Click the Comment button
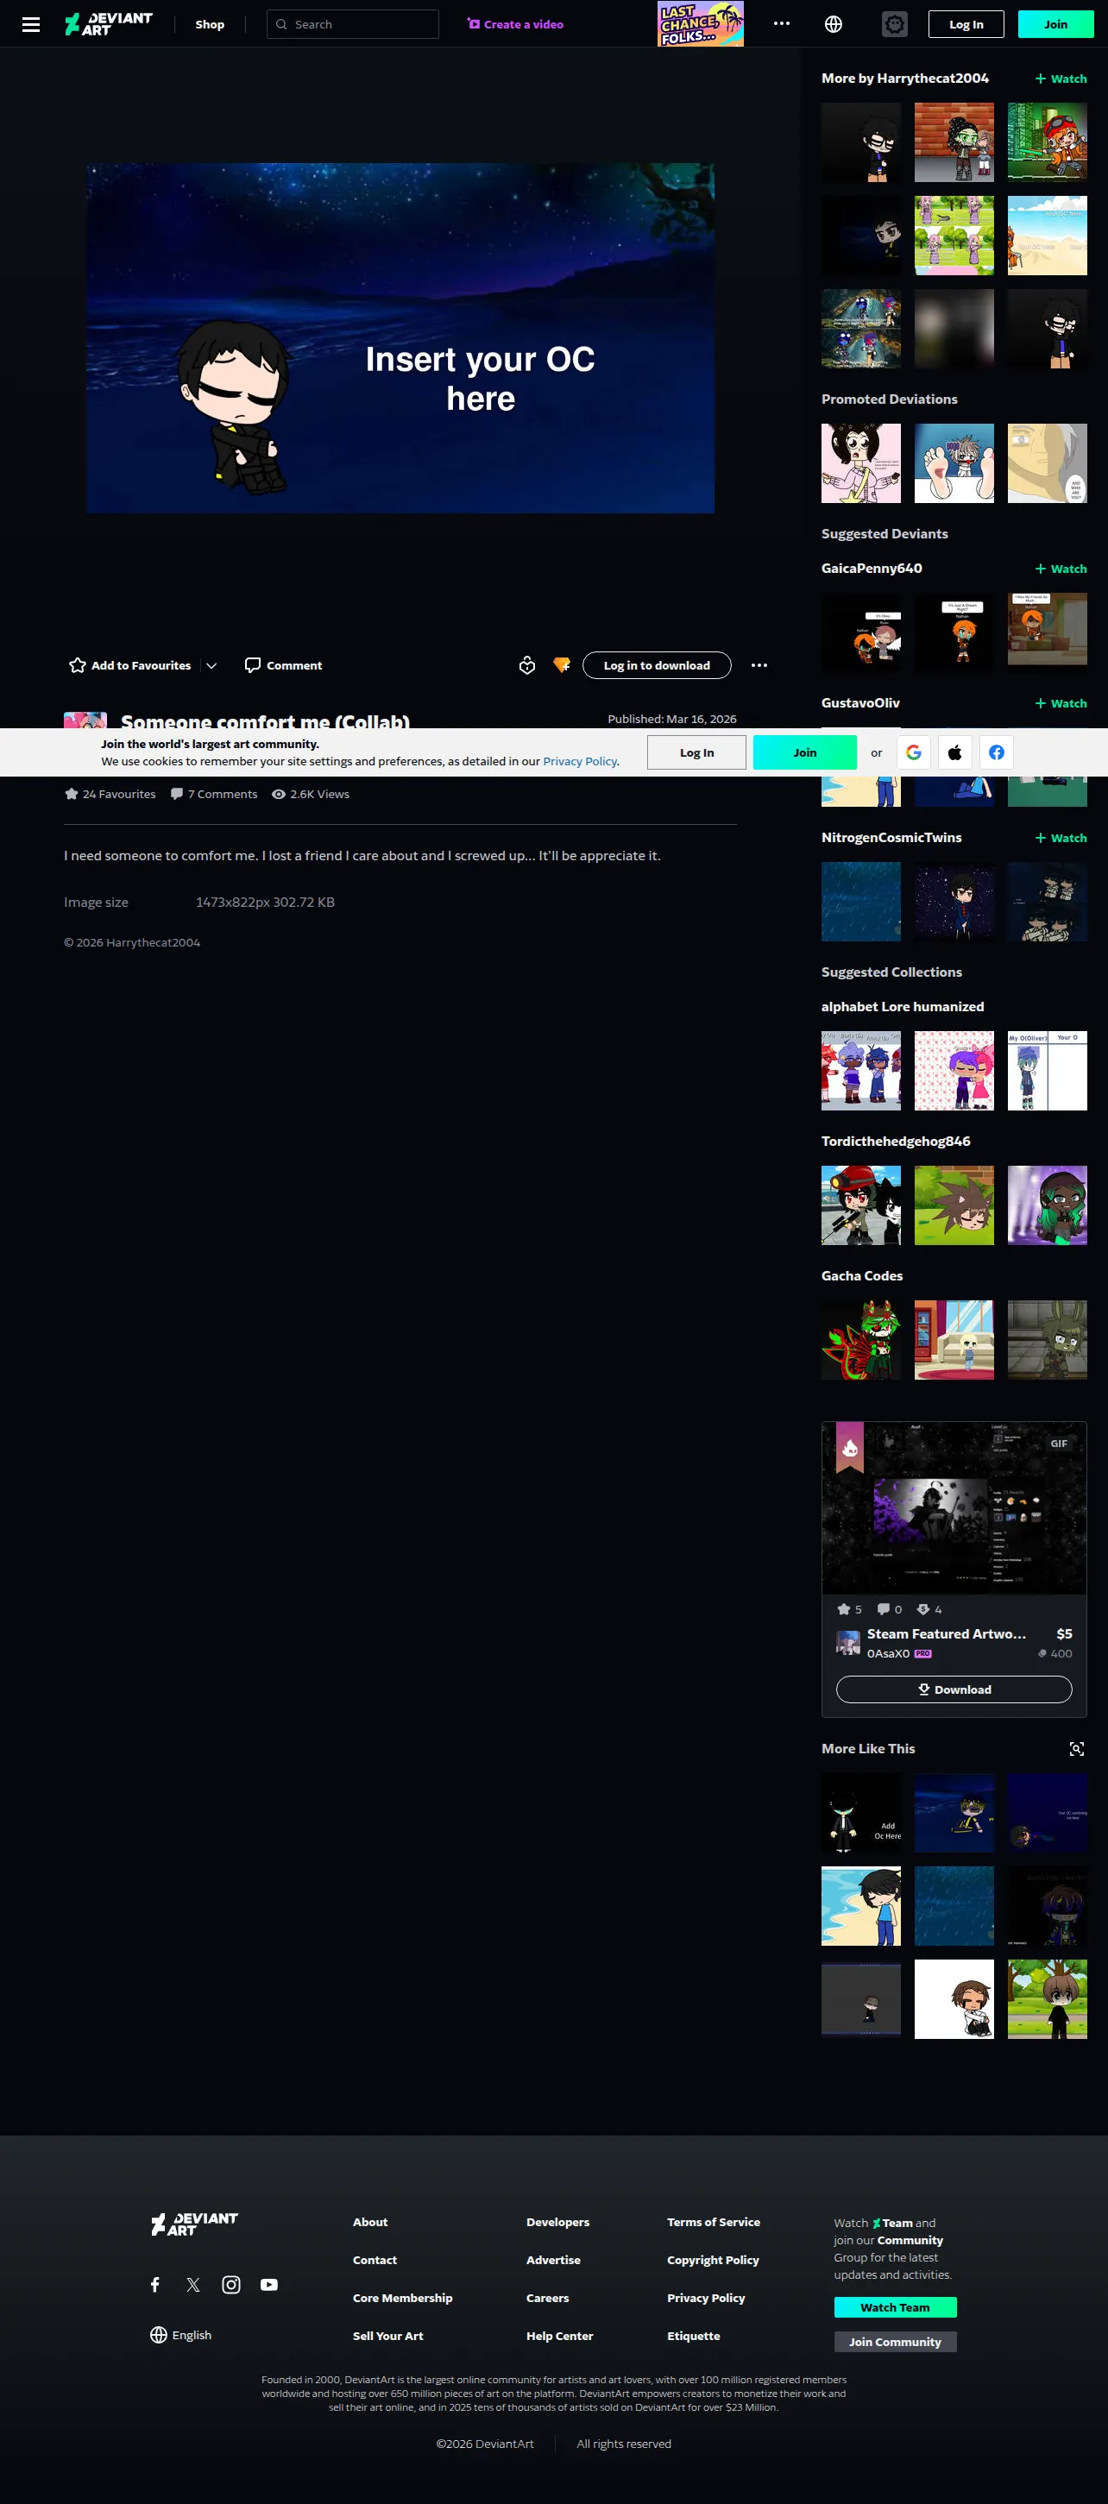This screenshot has height=2504, width=1108. pos(283,665)
